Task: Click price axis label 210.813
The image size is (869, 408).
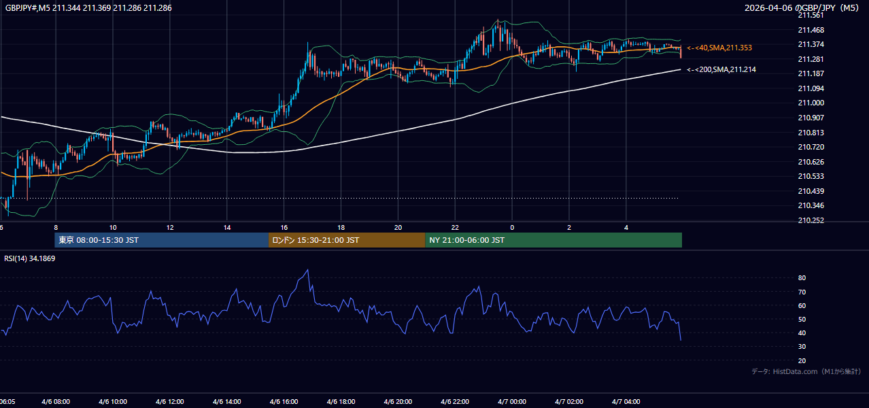Action: [x=811, y=133]
